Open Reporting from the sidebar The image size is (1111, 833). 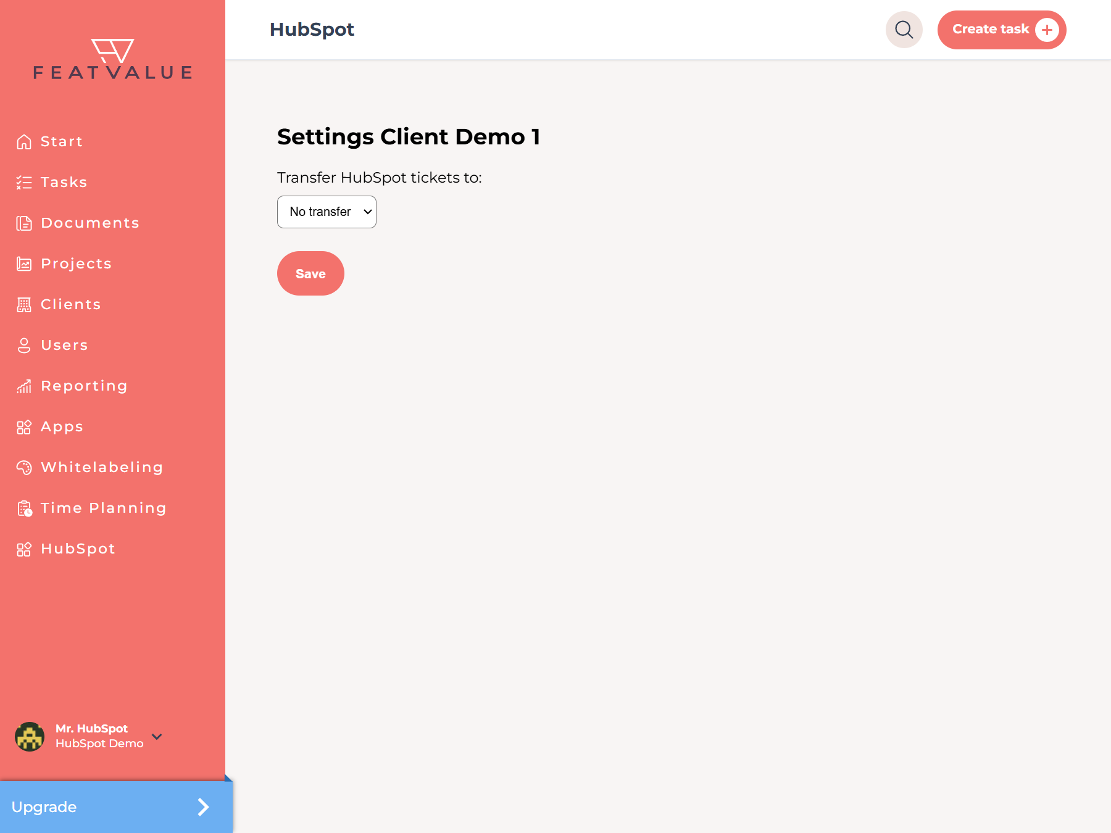pos(85,386)
